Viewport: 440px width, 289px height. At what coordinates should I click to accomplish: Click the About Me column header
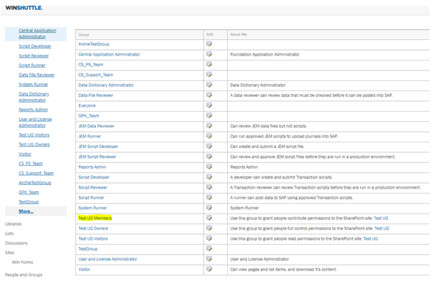pos(239,34)
